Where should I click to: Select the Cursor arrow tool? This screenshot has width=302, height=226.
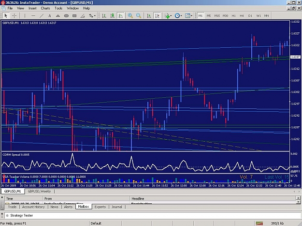6,16
